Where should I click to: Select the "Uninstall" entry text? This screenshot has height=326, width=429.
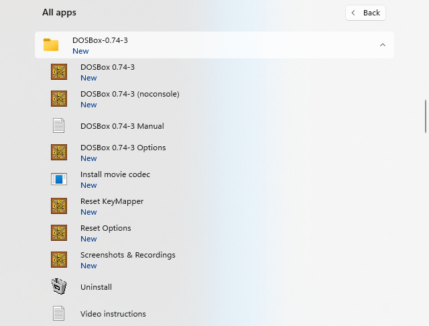(96, 287)
